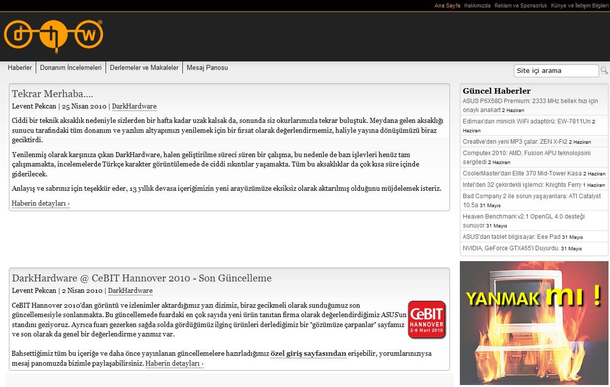Image resolution: width=610 pixels, height=387 pixels.
Task: Click the Ana Sayfa top link
Action: coord(447,6)
